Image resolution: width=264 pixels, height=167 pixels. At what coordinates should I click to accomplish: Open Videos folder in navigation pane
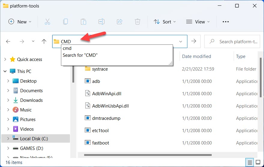[x=27, y=129]
